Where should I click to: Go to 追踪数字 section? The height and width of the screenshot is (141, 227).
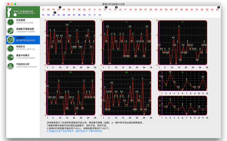(x=23, y=40)
